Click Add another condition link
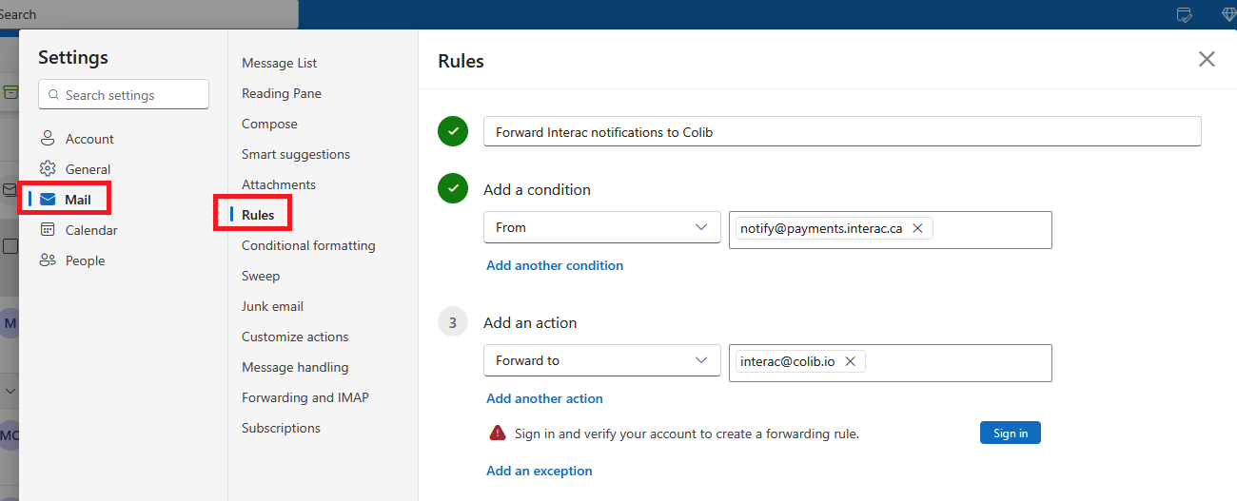1237x501 pixels. click(x=555, y=265)
